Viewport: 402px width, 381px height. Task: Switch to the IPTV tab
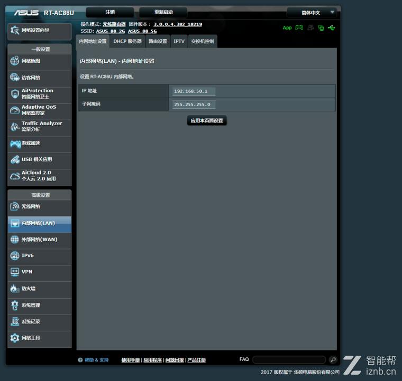pyautogui.click(x=179, y=41)
